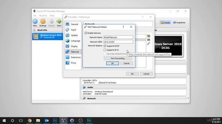Toggle the Enable Network checkbox
The image size is (222, 124).
pyautogui.click(x=86, y=33)
